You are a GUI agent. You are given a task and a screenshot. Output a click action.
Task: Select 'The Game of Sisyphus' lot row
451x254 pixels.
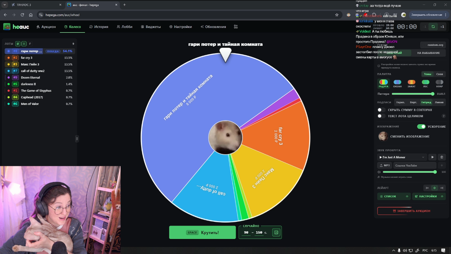(x=40, y=91)
